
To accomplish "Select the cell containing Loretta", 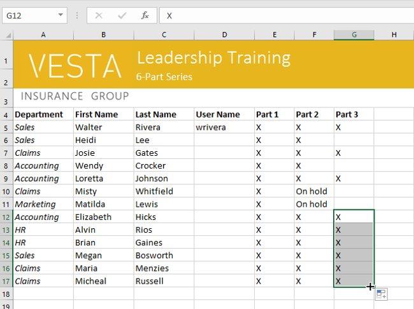I will 104,179.
